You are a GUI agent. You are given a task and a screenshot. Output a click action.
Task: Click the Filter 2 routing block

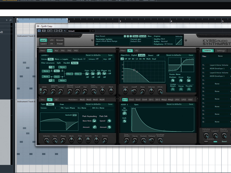pos(78,74)
